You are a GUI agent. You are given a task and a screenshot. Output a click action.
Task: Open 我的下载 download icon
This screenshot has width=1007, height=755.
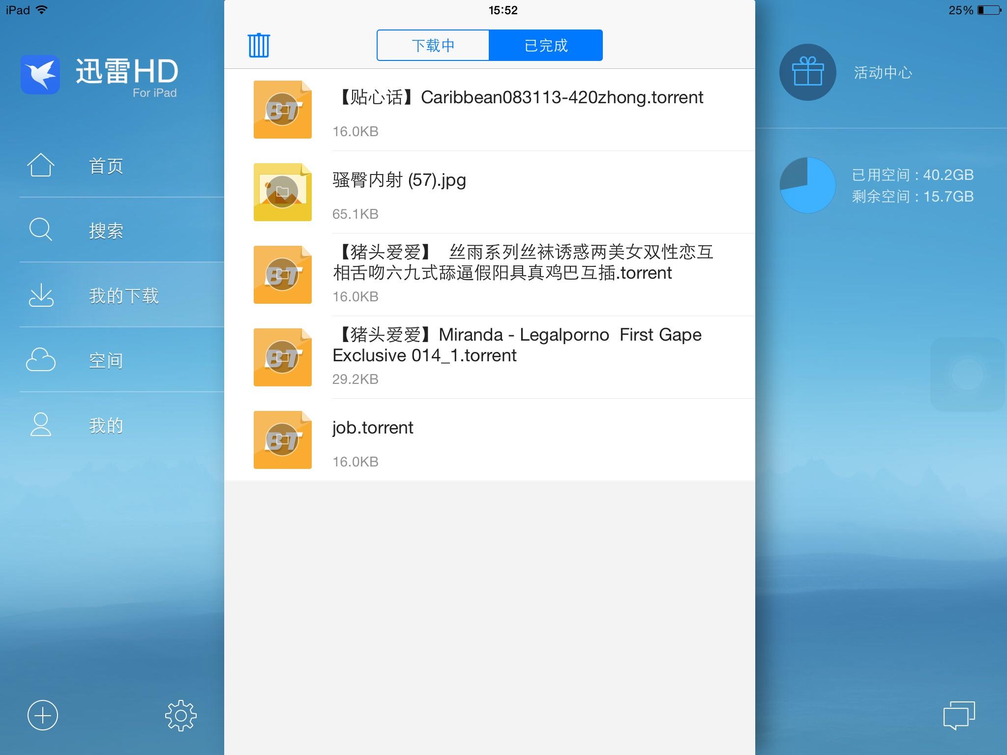coord(41,295)
